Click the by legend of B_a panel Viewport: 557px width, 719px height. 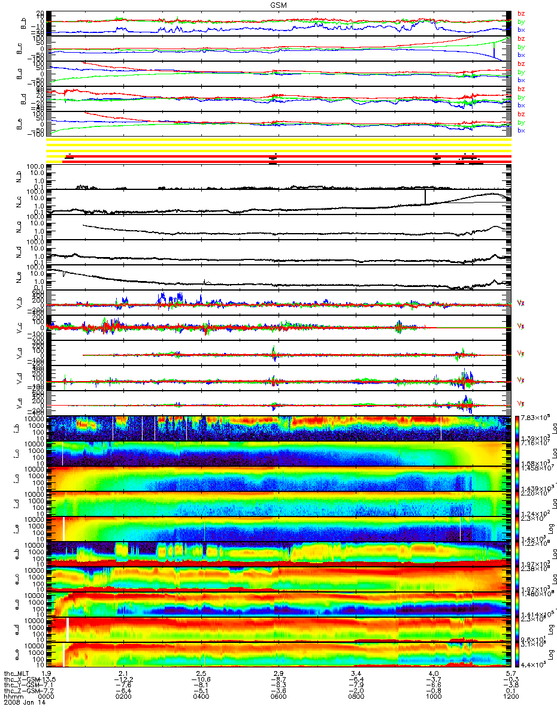(x=520, y=72)
